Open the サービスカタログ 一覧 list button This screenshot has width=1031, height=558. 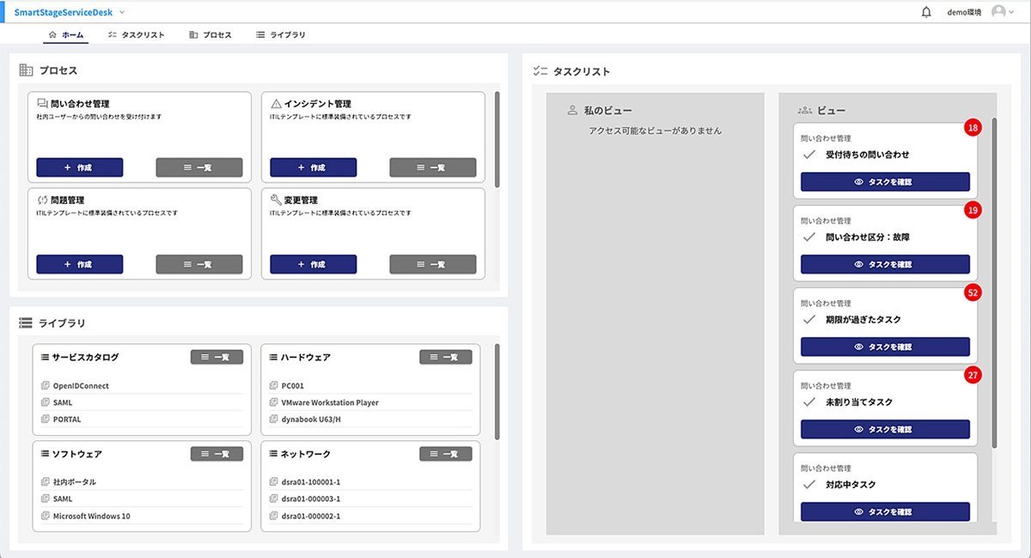click(217, 357)
